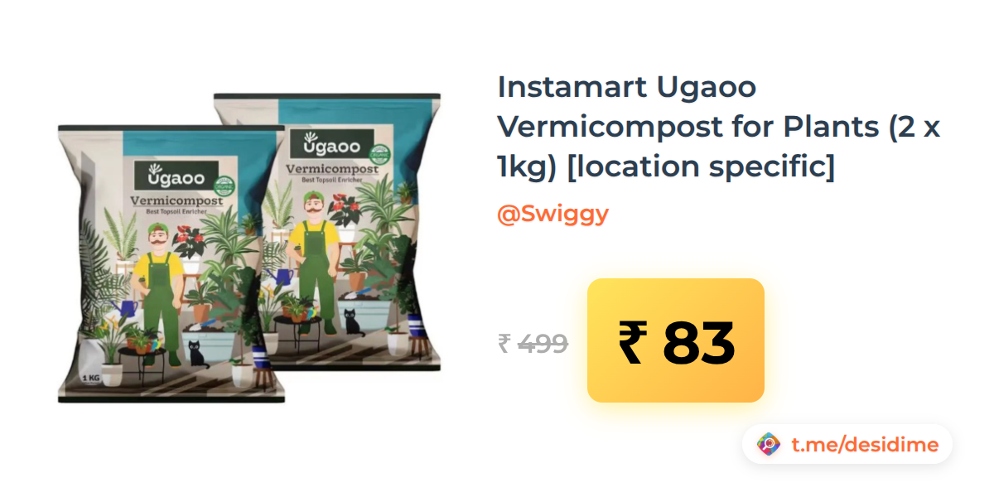
Task: Click the Ugaoo logo on front bag
Action: tap(176, 176)
